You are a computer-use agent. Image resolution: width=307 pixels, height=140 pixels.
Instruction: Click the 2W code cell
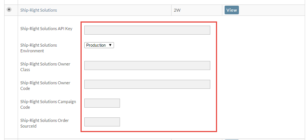pyautogui.click(x=177, y=10)
